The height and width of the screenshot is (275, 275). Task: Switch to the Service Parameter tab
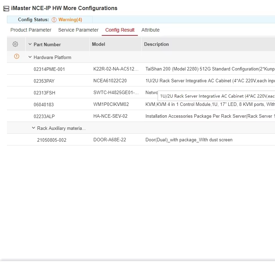78,30
